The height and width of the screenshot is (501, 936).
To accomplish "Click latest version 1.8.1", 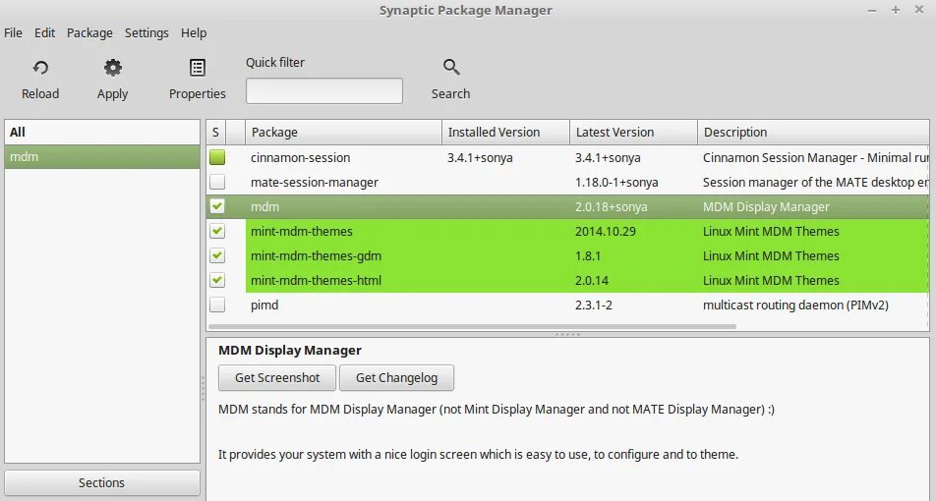I will pyautogui.click(x=587, y=255).
